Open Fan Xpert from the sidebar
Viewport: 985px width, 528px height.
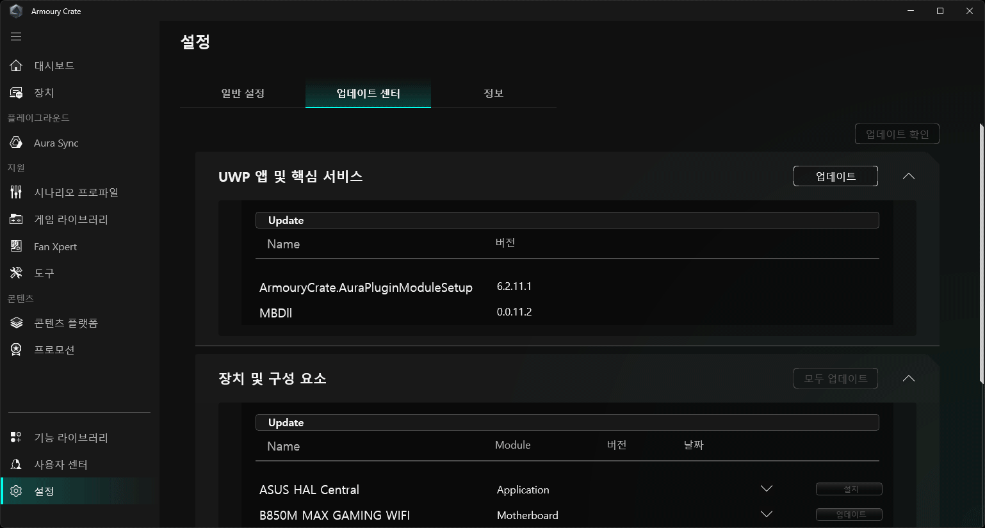coord(55,246)
